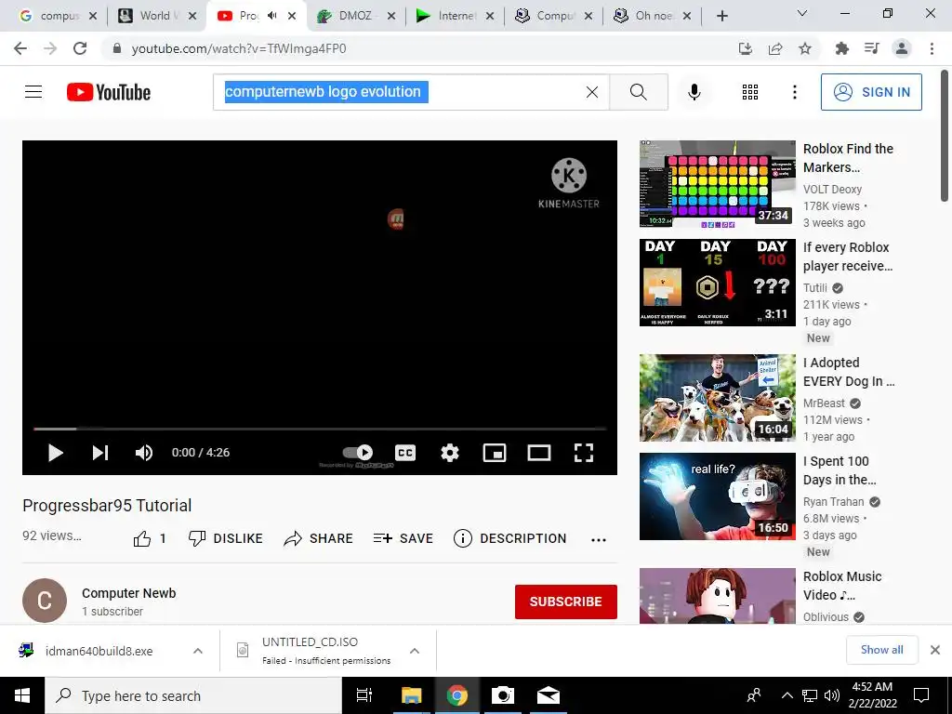Seek on the video progress bar

pos(320,429)
